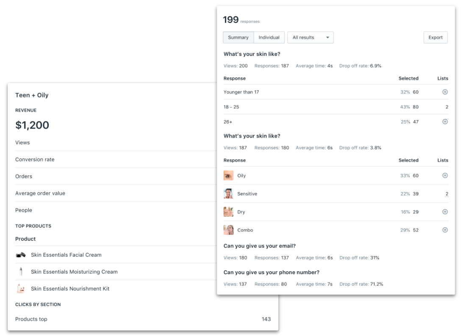Select the Dry response label

[241, 212]
